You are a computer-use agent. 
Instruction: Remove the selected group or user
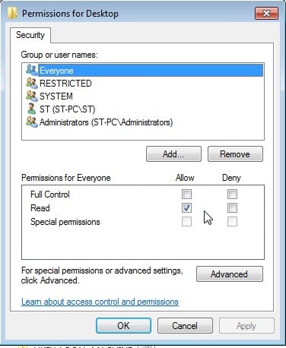(235, 154)
